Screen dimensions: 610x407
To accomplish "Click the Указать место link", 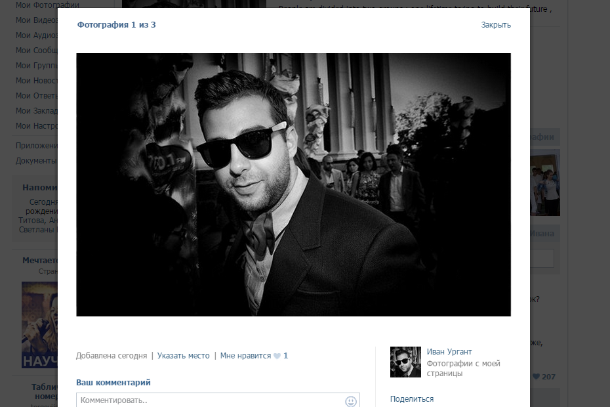I will 183,356.
